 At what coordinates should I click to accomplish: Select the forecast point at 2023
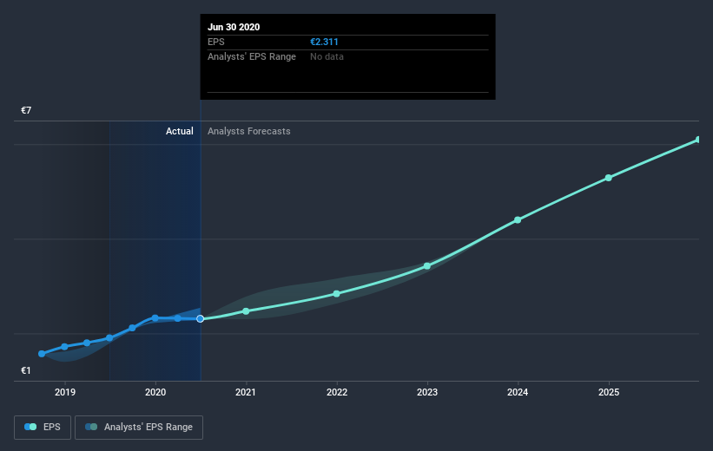pyautogui.click(x=427, y=266)
